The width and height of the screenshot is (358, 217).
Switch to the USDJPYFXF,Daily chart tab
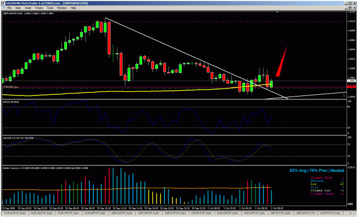pyautogui.click(x=330, y=213)
